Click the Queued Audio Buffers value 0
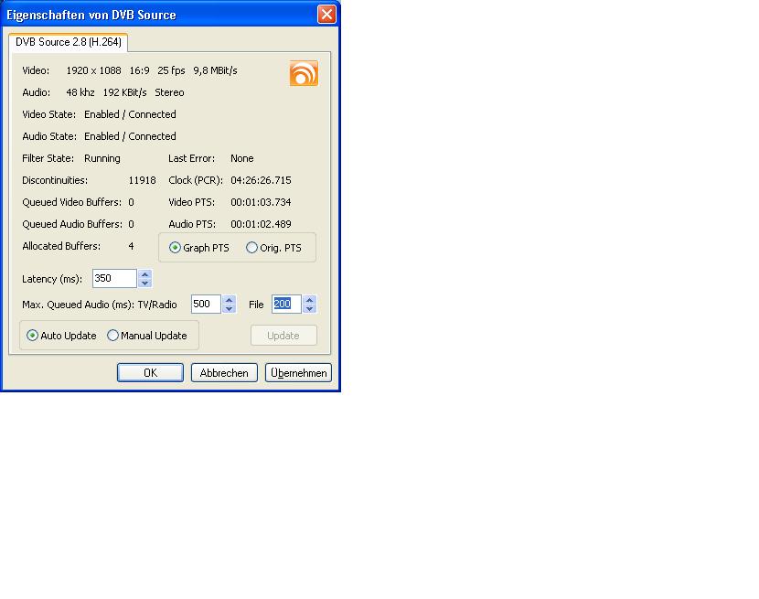The image size is (759, 599). (x=131, y=224)
